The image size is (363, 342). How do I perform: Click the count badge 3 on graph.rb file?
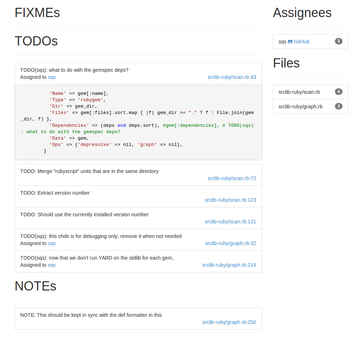pyautogui.click(x=339, y=106)
